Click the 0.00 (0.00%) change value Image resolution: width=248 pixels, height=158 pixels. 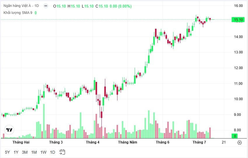click(121, 6)
